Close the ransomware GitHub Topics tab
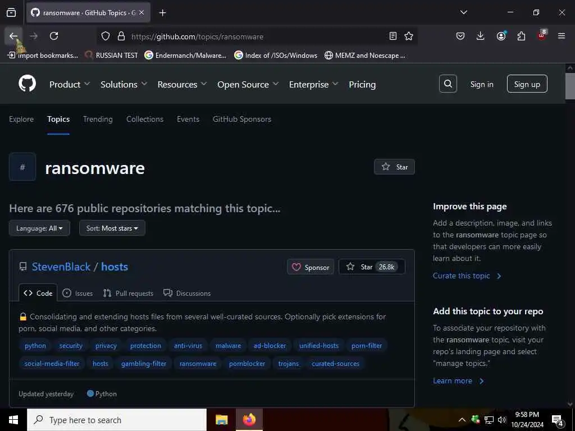The image size is (575, 431). click(142, 13)
